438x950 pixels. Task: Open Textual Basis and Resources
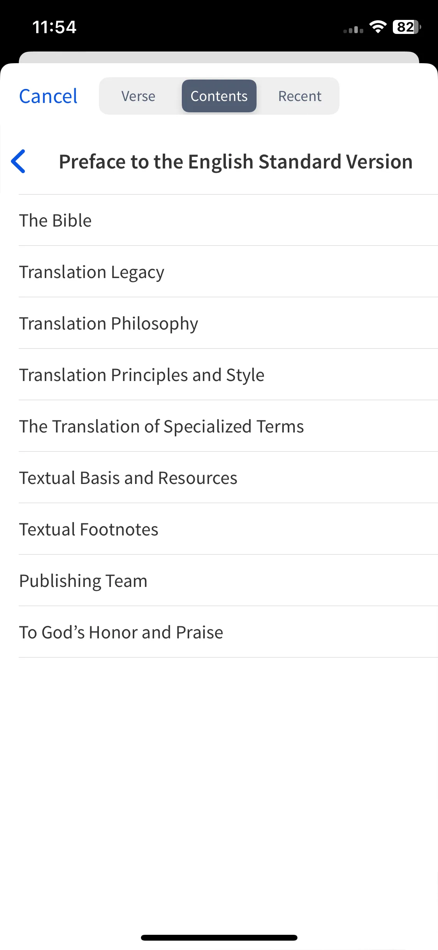tap(228, 478)
